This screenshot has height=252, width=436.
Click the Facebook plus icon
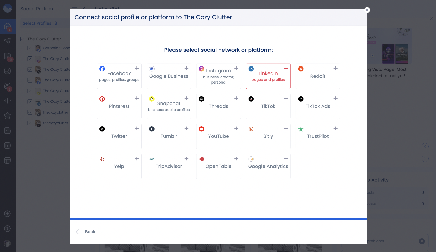click(137, 68)
